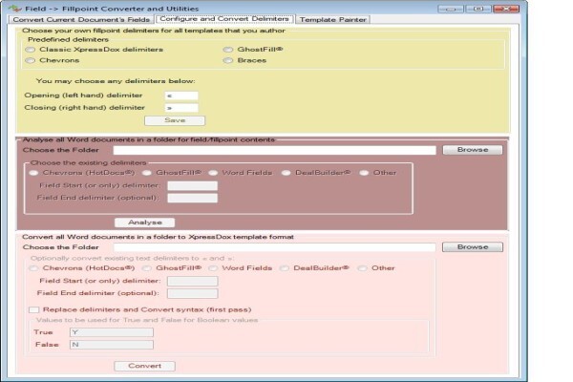Click the True value field
Screen dimensions: 573x382
[x=112, y=332]
